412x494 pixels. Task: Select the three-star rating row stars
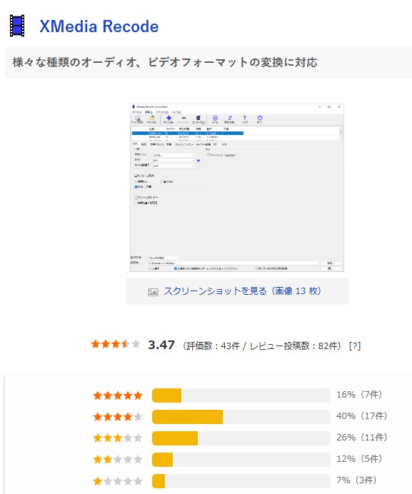(x=118, y=438)
